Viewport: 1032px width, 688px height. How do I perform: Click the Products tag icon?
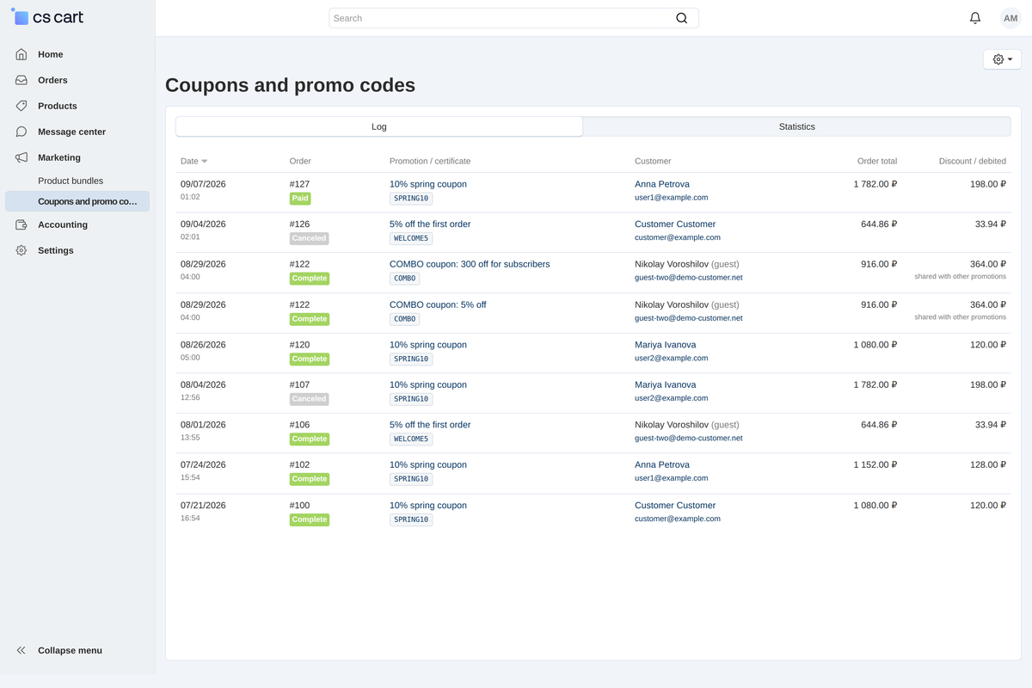[x=21, y=106]
